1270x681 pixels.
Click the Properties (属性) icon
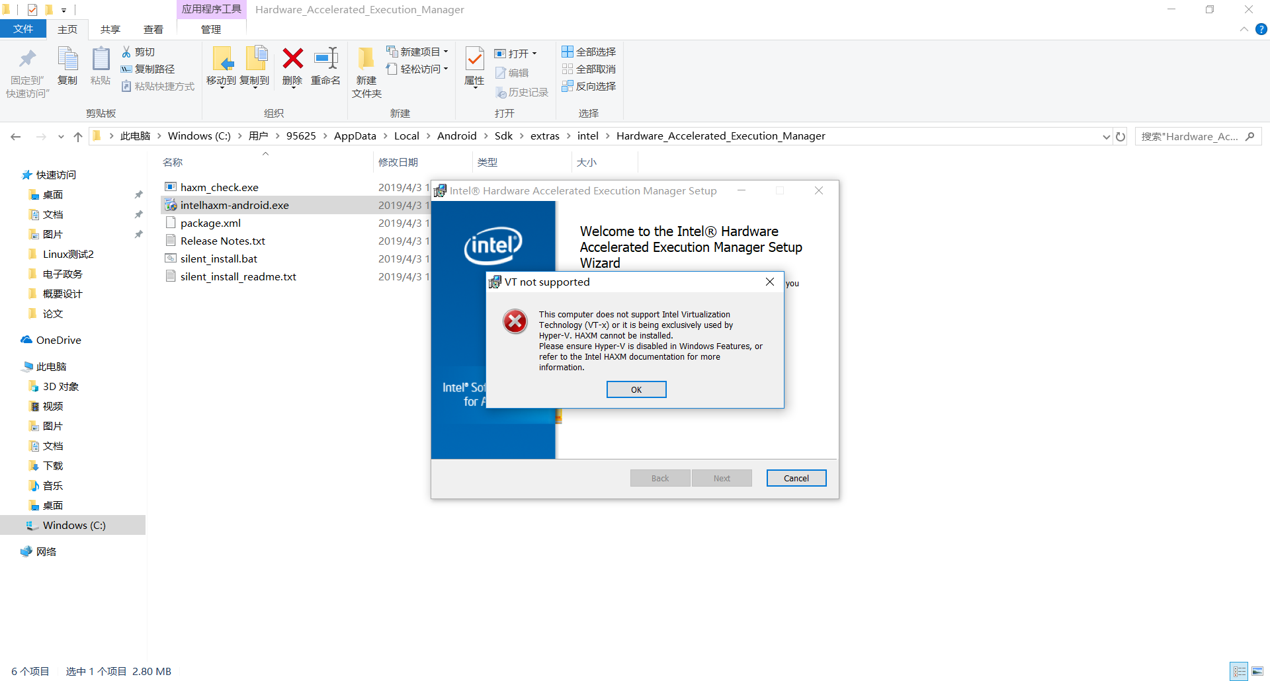(474, 59)
